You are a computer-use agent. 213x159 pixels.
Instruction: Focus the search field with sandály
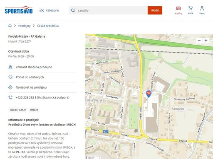tap(108, 10)
